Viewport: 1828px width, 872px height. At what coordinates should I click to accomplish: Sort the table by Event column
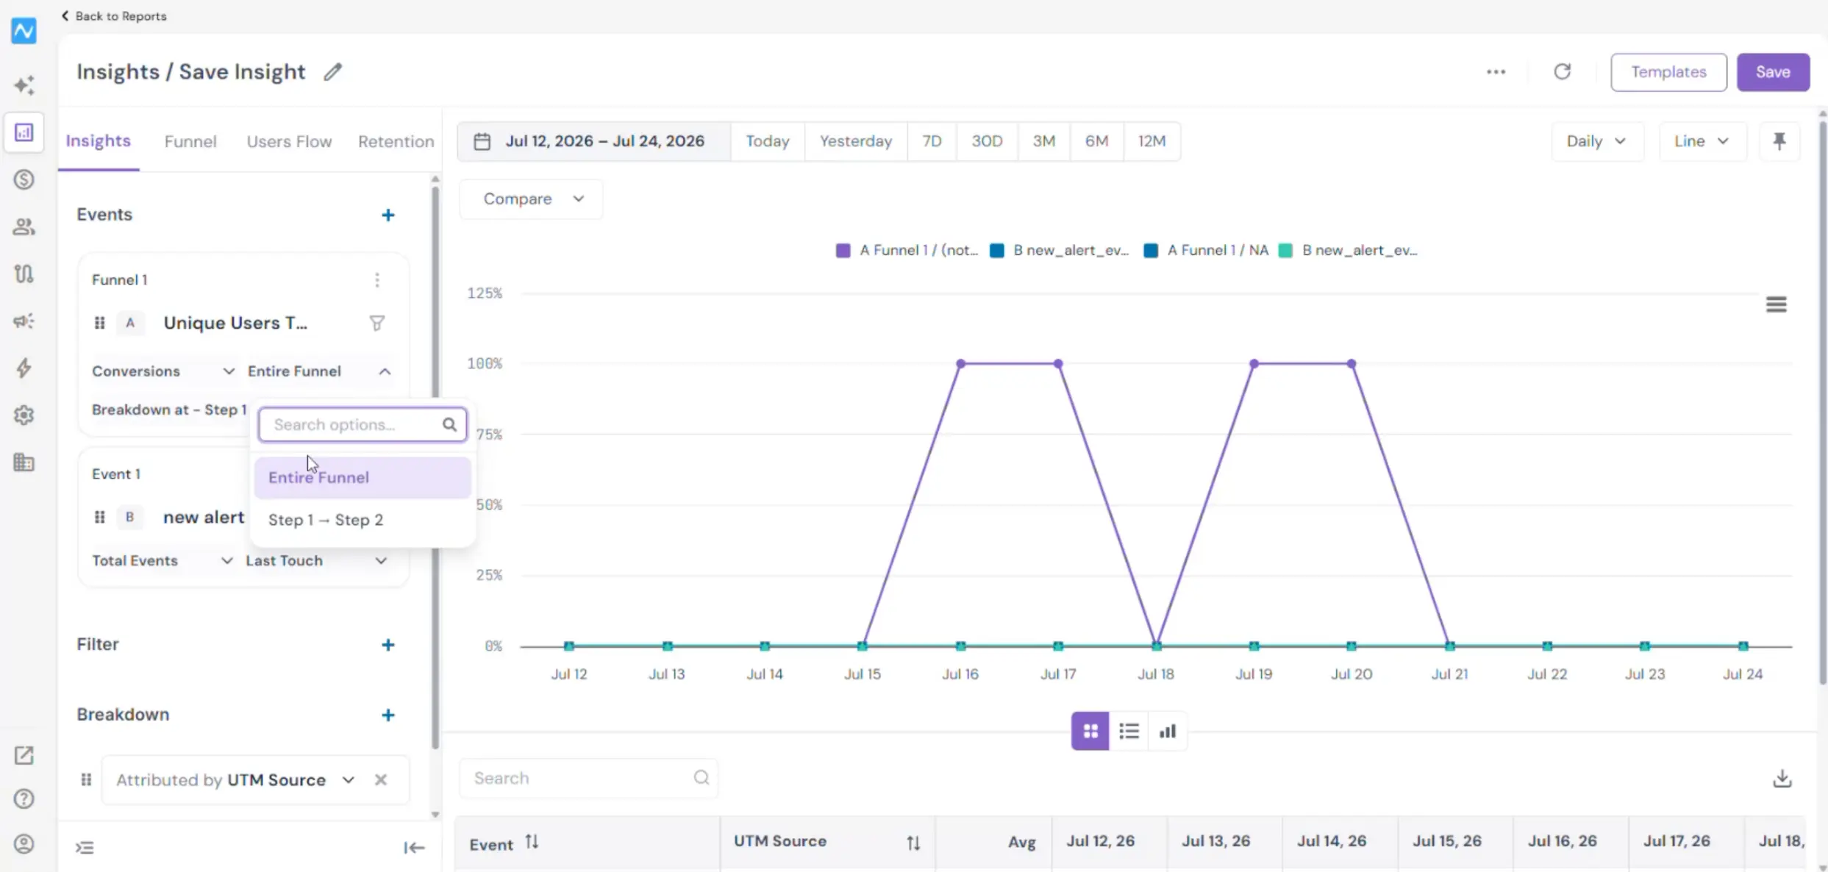click(532, 843)
